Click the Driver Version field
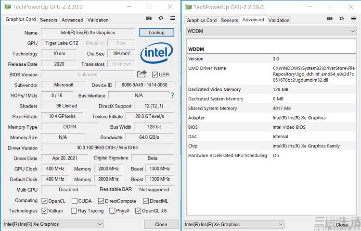361x231 pixels. coord(107,147)
